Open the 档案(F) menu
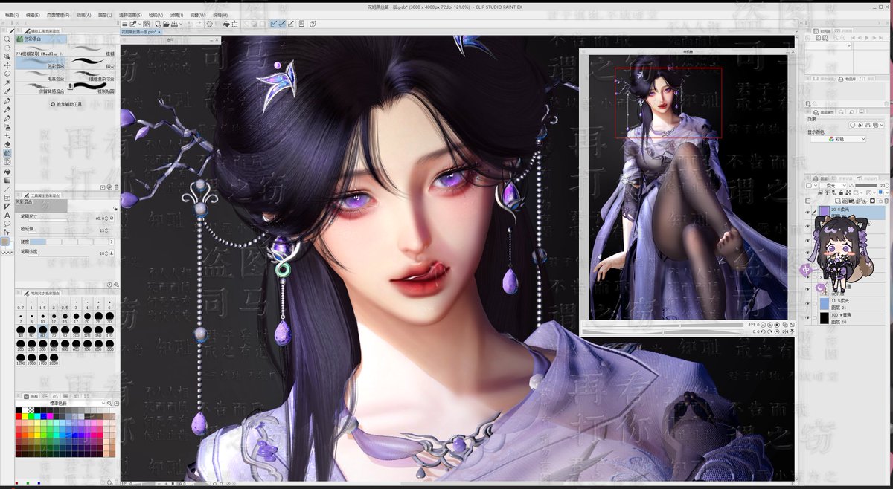 12,15
